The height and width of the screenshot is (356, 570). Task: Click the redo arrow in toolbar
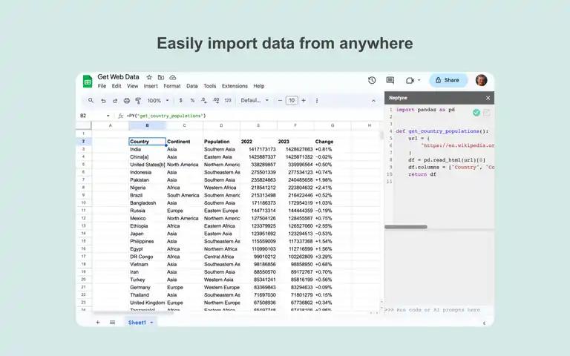tap(115, 101)
